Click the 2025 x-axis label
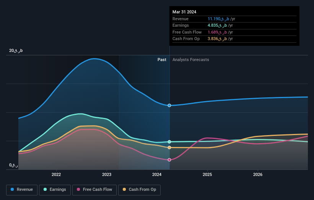Image resolution: width=314 pixels, height=200 pixels. coord(207,174)
